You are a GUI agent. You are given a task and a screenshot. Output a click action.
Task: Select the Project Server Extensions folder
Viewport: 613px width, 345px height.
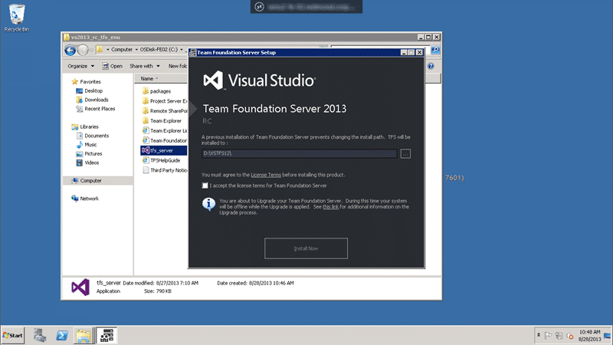[x=165, y=101]
